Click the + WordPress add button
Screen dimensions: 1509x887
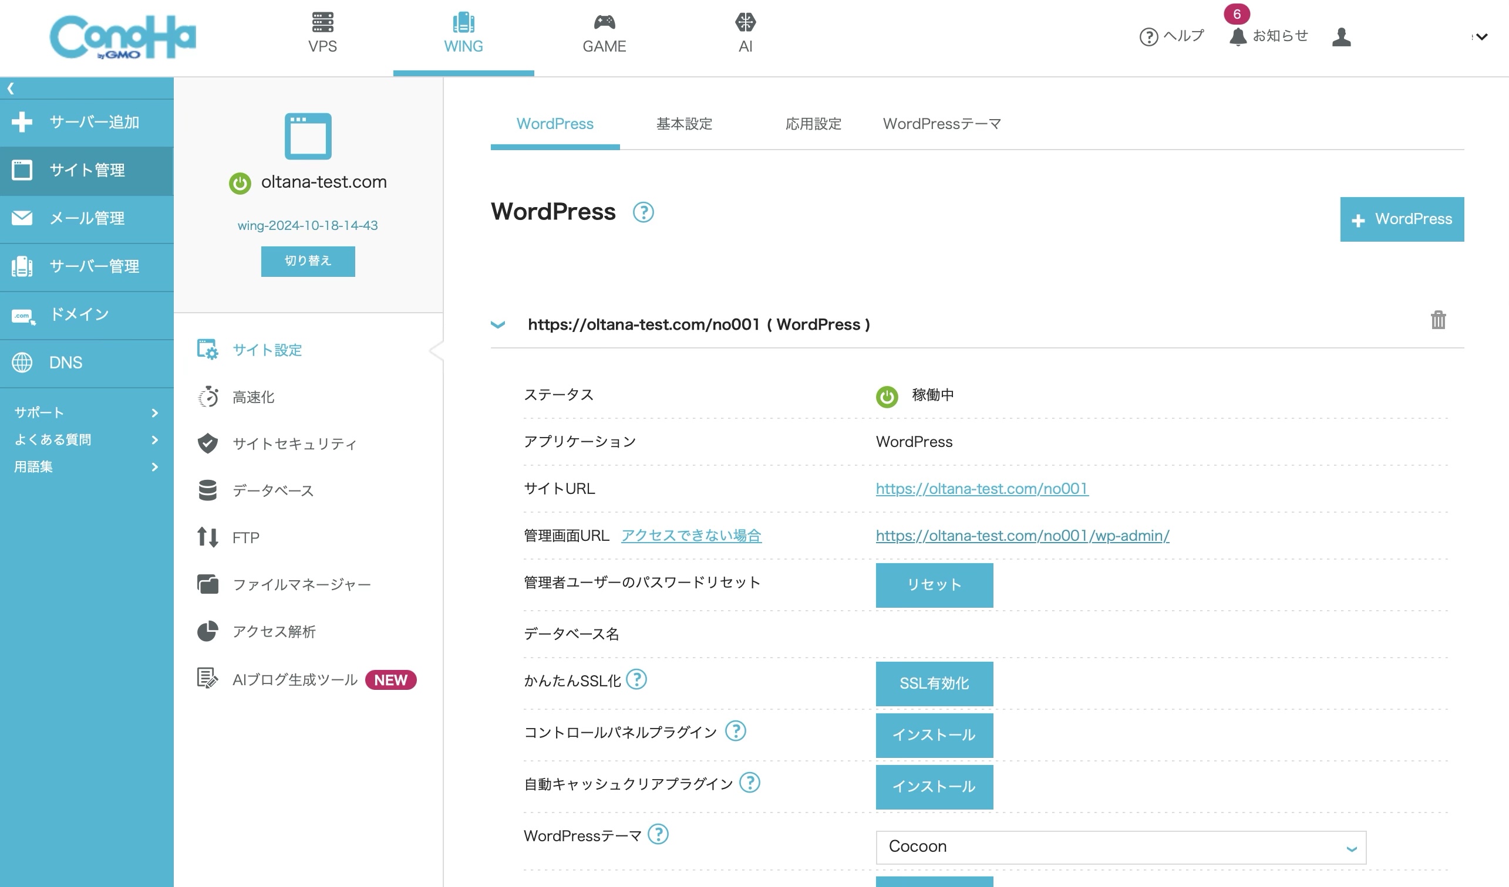point(1402,219)
